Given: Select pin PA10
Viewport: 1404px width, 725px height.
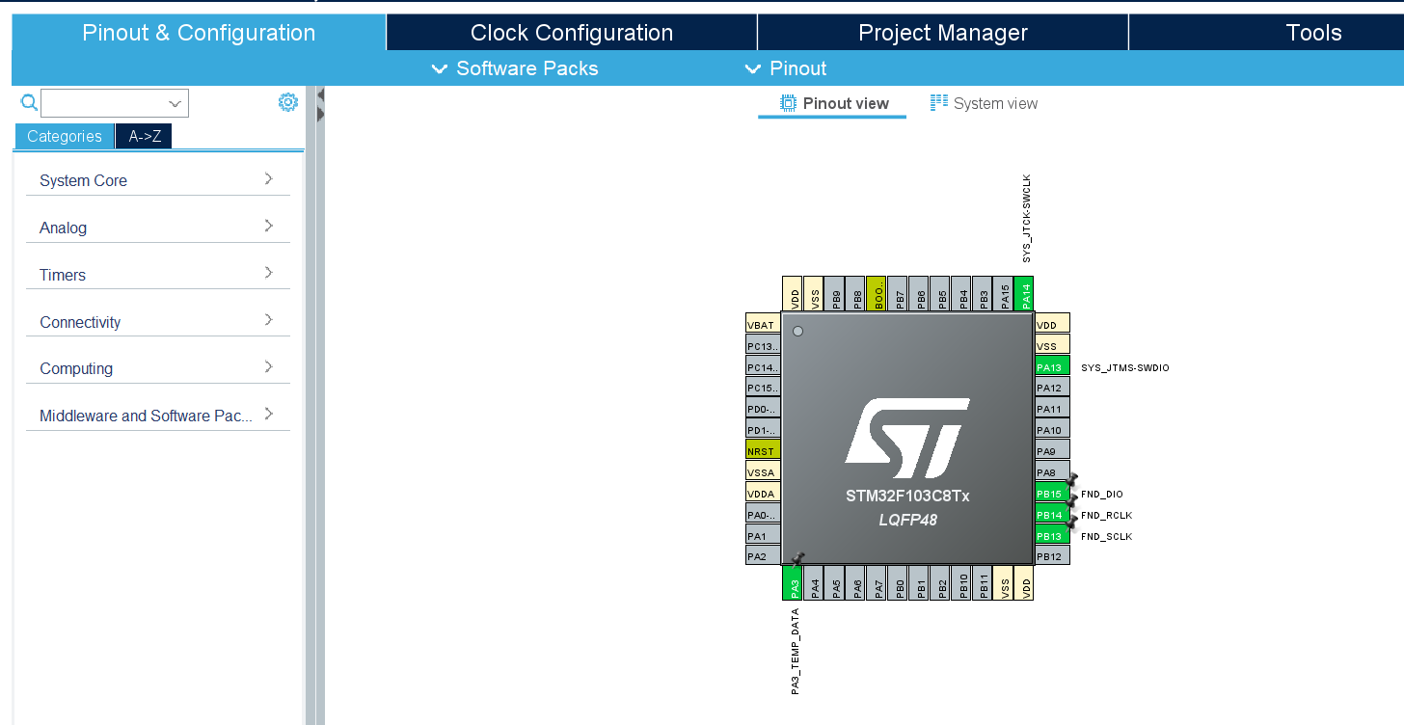Looking at the screenshot, I should pos(1052,430).
